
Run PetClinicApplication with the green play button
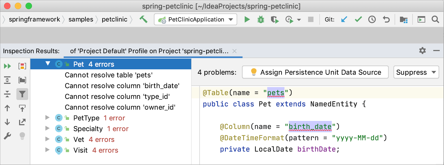click(247, 19)
